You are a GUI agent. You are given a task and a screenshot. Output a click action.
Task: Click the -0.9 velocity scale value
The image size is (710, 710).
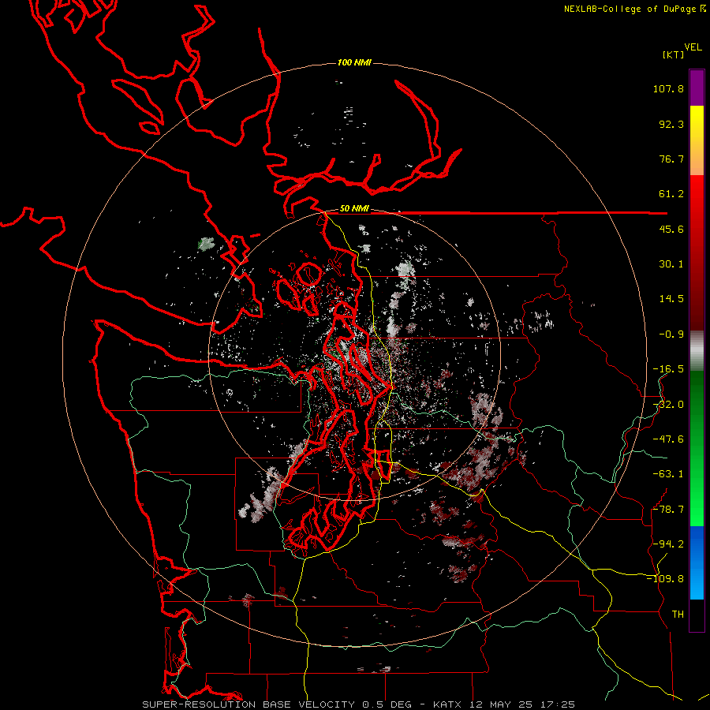[671, 334]
